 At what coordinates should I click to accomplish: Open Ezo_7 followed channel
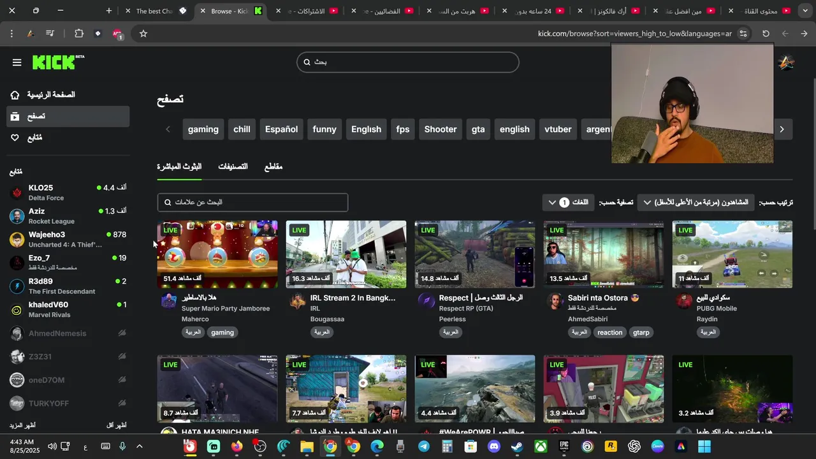coord(68,263)
